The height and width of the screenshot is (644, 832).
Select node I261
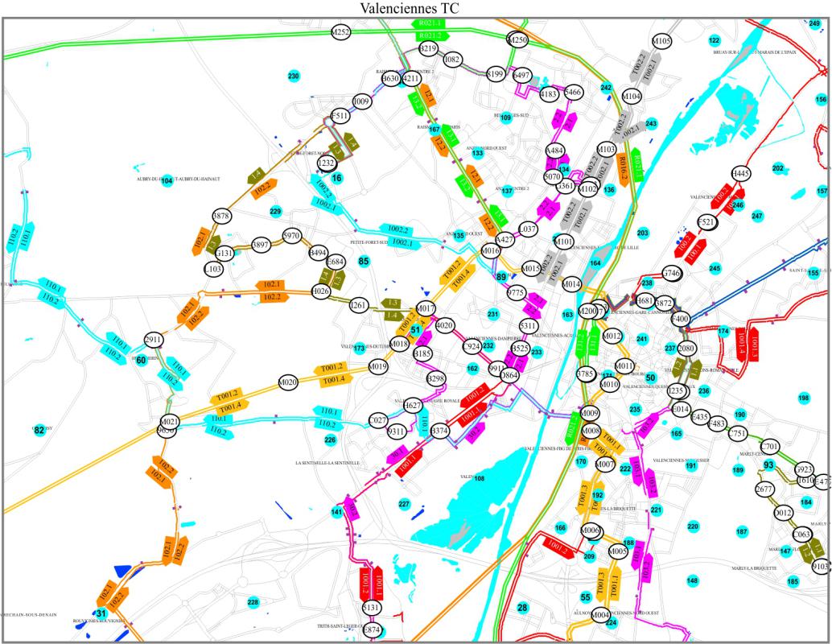(x=359, y=305)
